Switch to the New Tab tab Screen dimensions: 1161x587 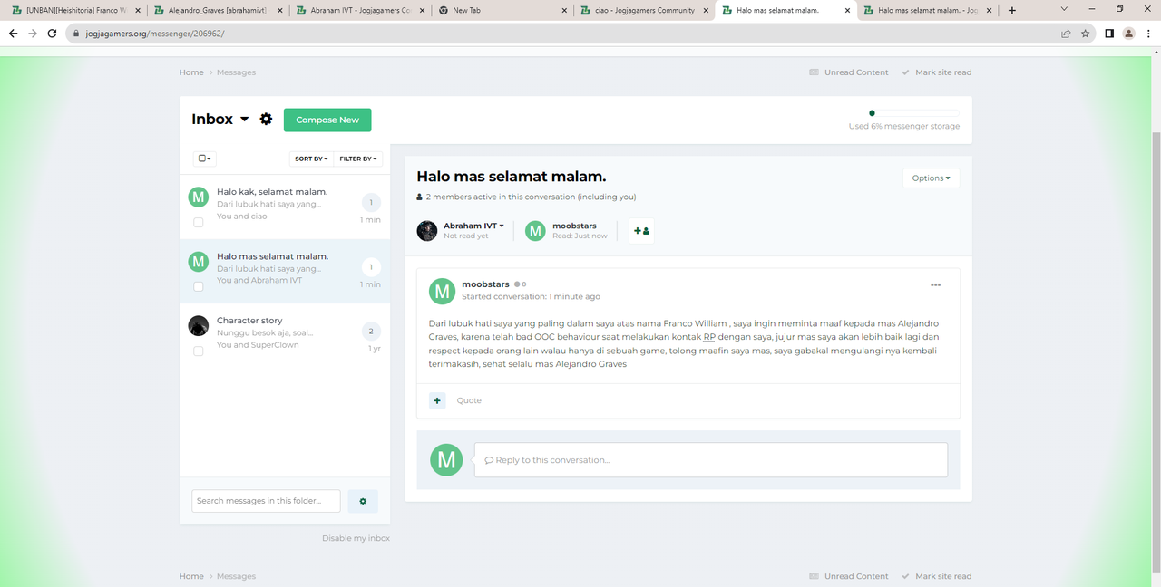(x=501, y=10)
